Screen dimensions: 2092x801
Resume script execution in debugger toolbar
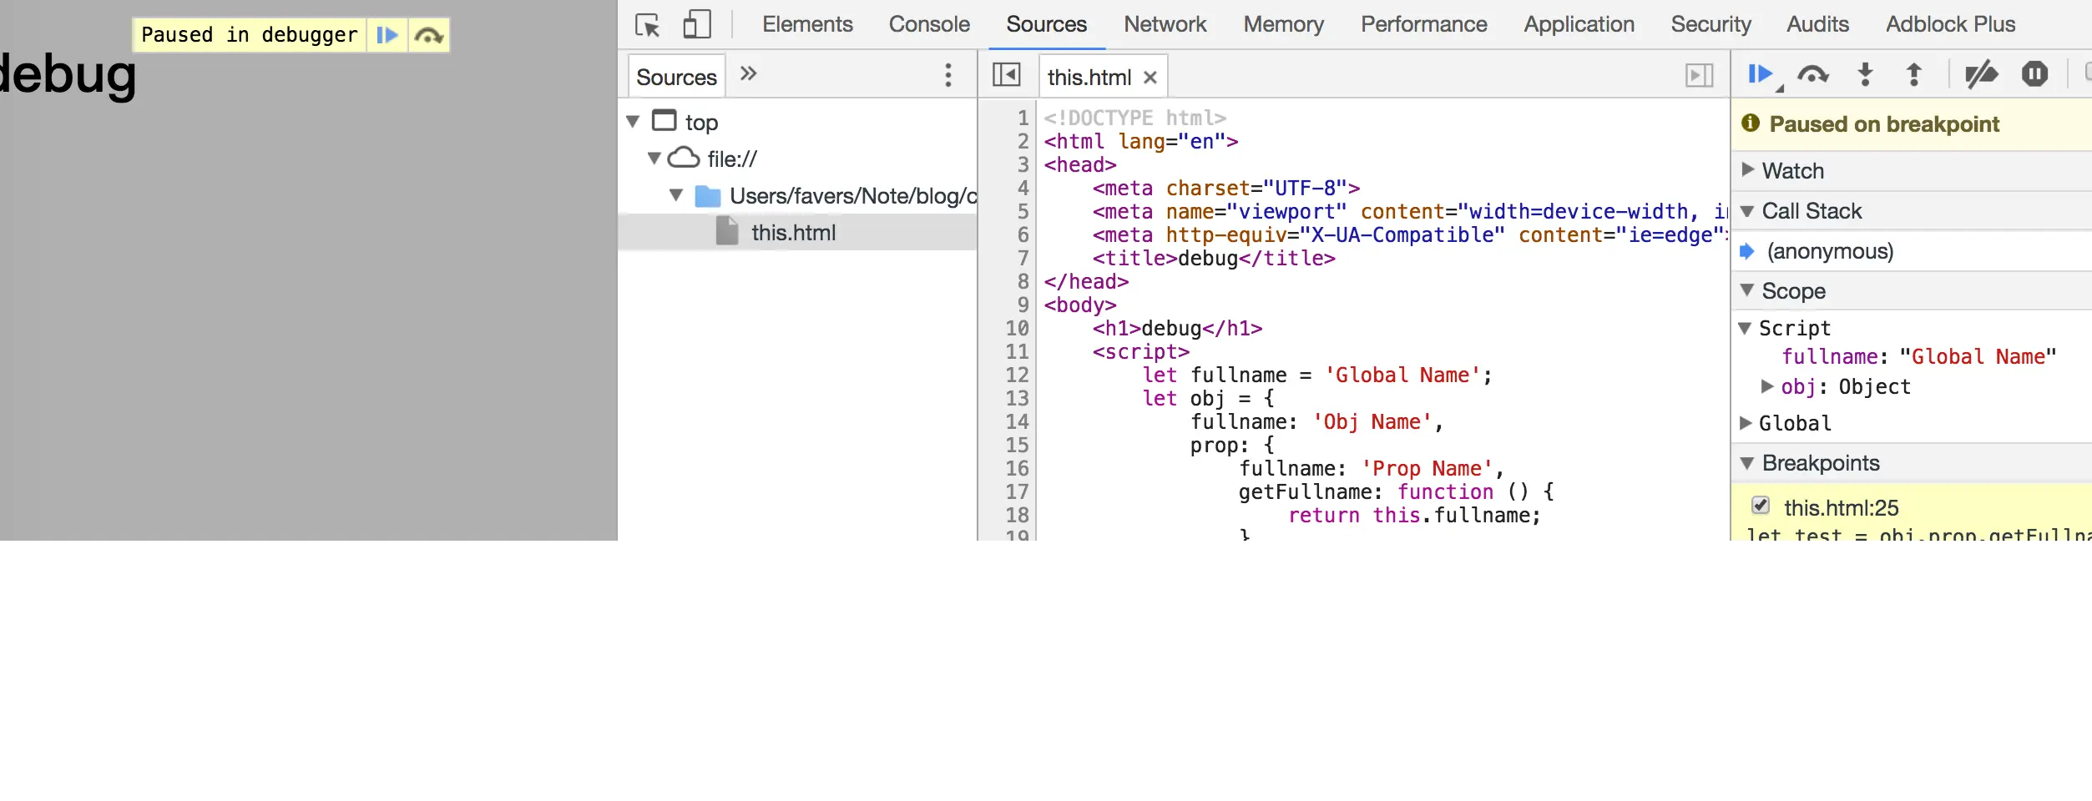pos(1761,75)
